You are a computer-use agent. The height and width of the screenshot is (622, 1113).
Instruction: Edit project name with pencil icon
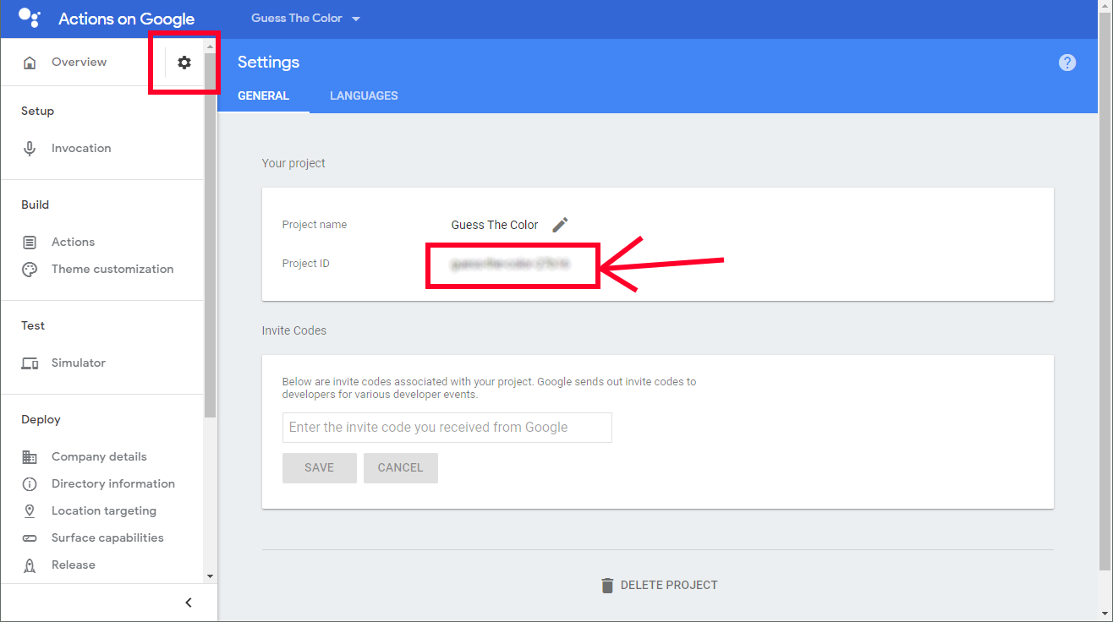point(560,225)
